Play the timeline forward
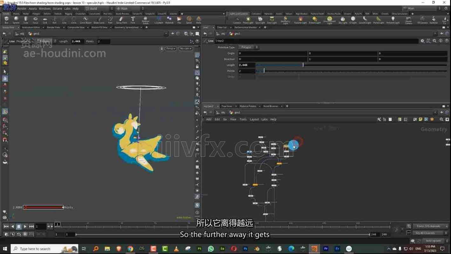Screen dimensions: 451x254 pyautogui.click(x=25, y=226)
